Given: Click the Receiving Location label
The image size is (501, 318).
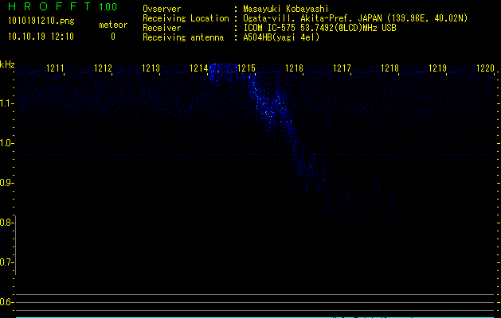Looking at the screenshot, I should (x=186, y=18).
